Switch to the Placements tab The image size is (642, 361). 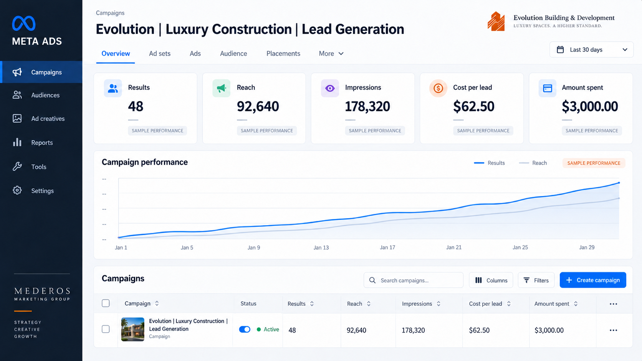point(283,53)
